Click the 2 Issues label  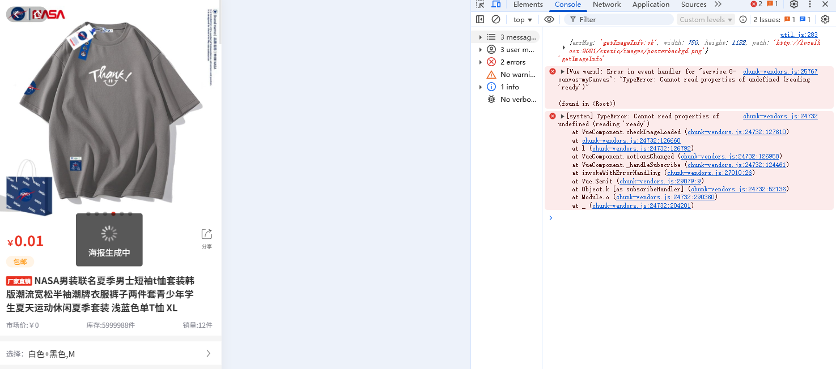click(x=767, y=19)
